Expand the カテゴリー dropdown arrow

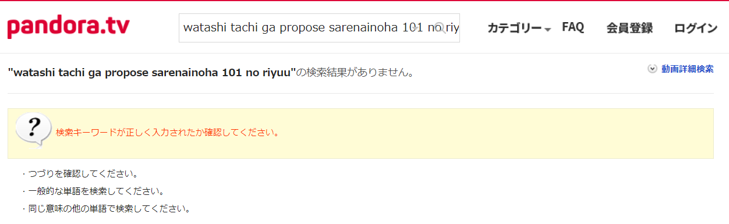pos(547,30)
